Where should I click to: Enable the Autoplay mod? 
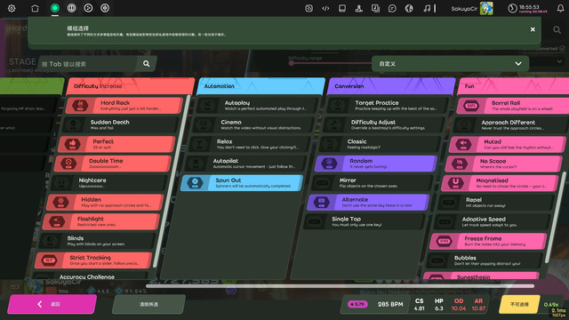tap(259, 106)
